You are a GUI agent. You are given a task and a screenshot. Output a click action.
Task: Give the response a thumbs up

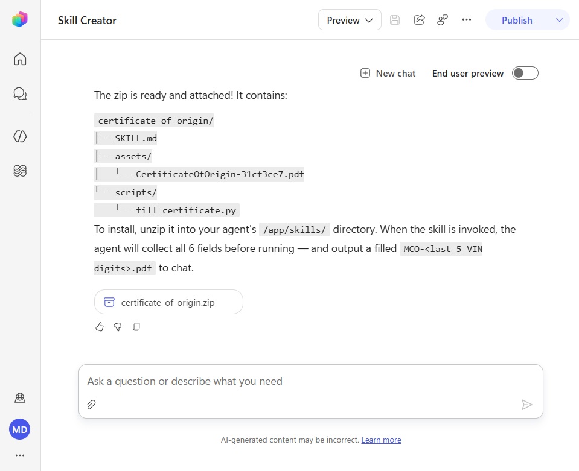pos(100,327)
